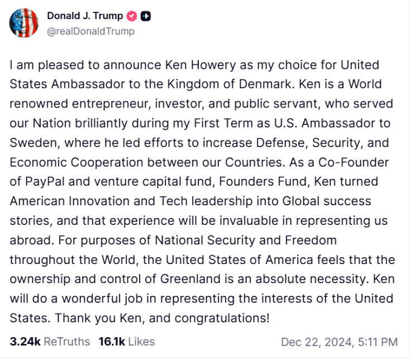411x363 pixels.
Task: View the 3.24k ReTruths count
Action: click(25, 341)
